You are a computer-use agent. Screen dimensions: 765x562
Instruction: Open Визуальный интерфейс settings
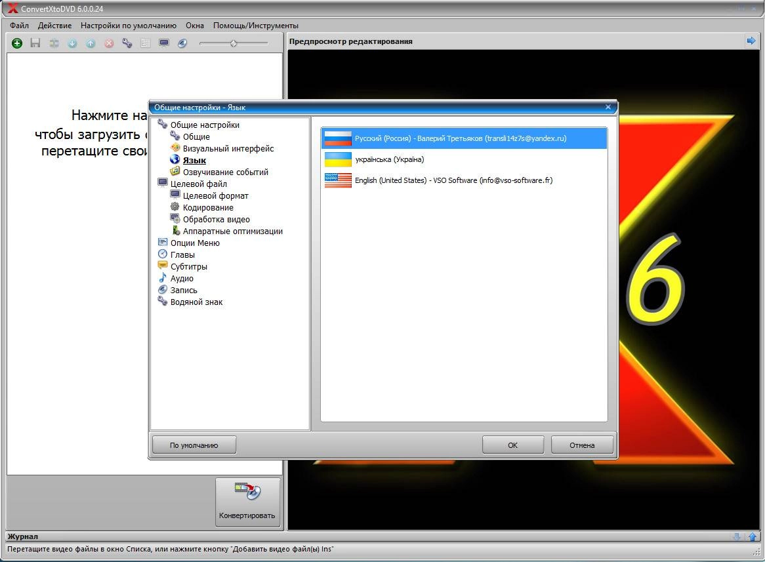coord(228,148)
